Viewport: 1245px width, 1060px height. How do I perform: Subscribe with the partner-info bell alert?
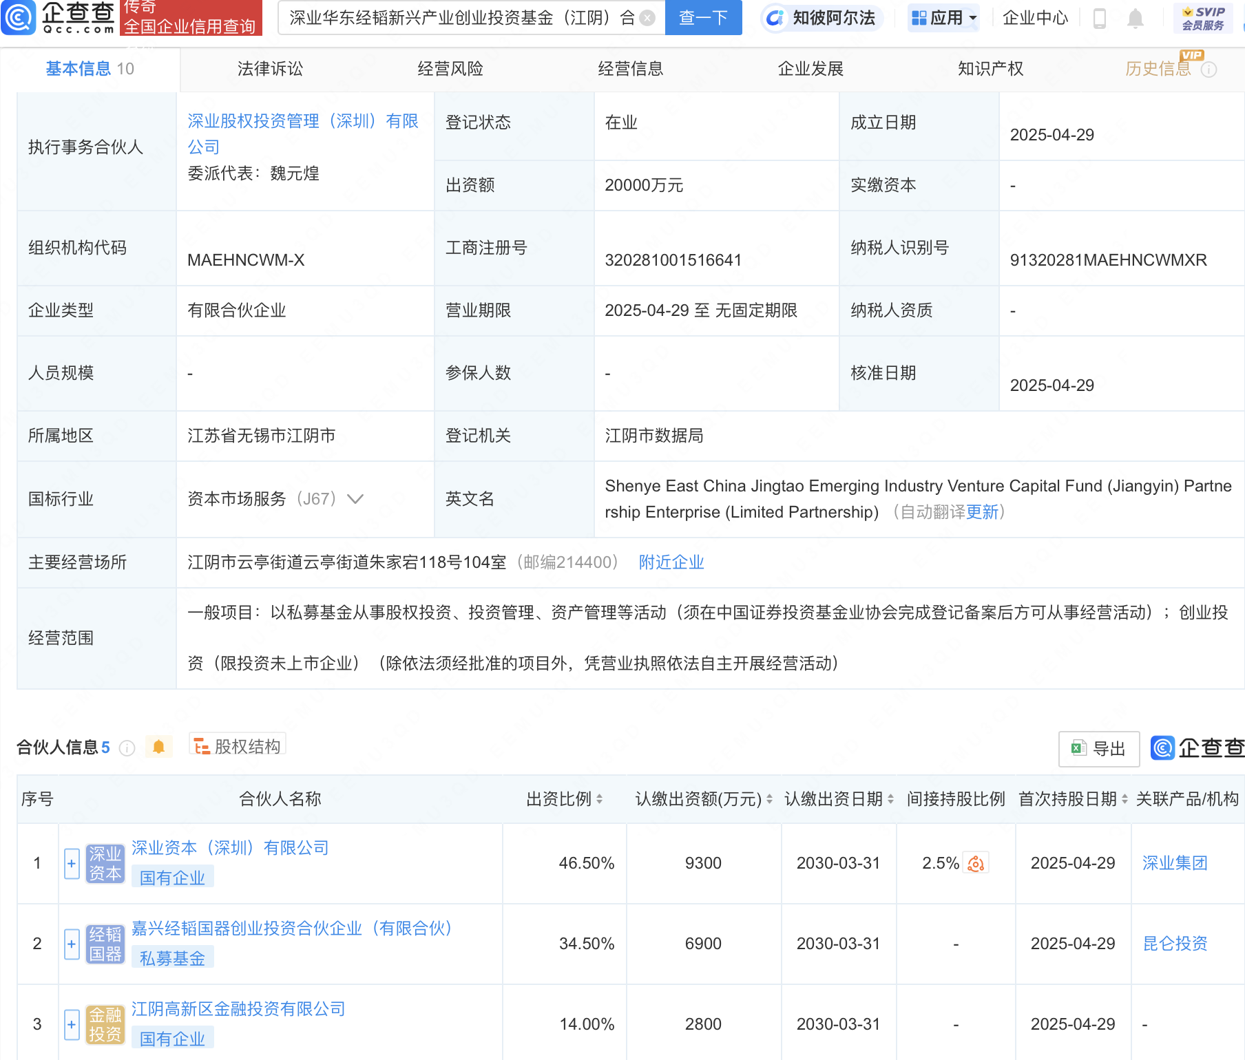click(x=158, y=747)
